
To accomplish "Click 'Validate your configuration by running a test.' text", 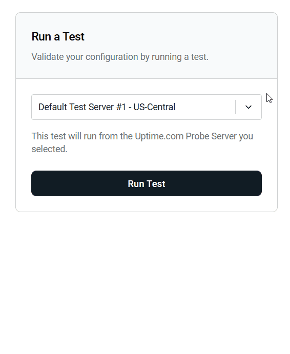I will point(120,57).
